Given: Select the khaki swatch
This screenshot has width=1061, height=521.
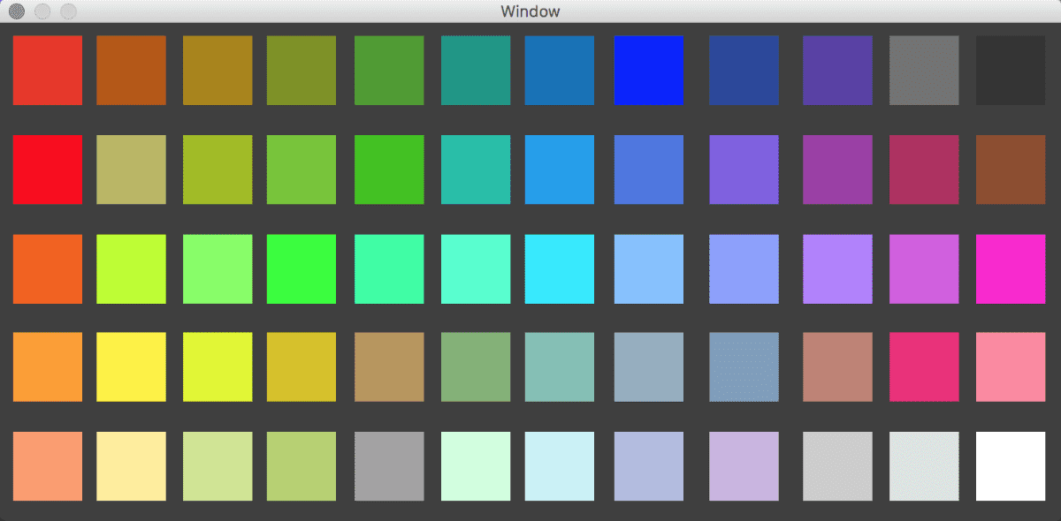Looking at the screenshot, I should coord(131,170).
